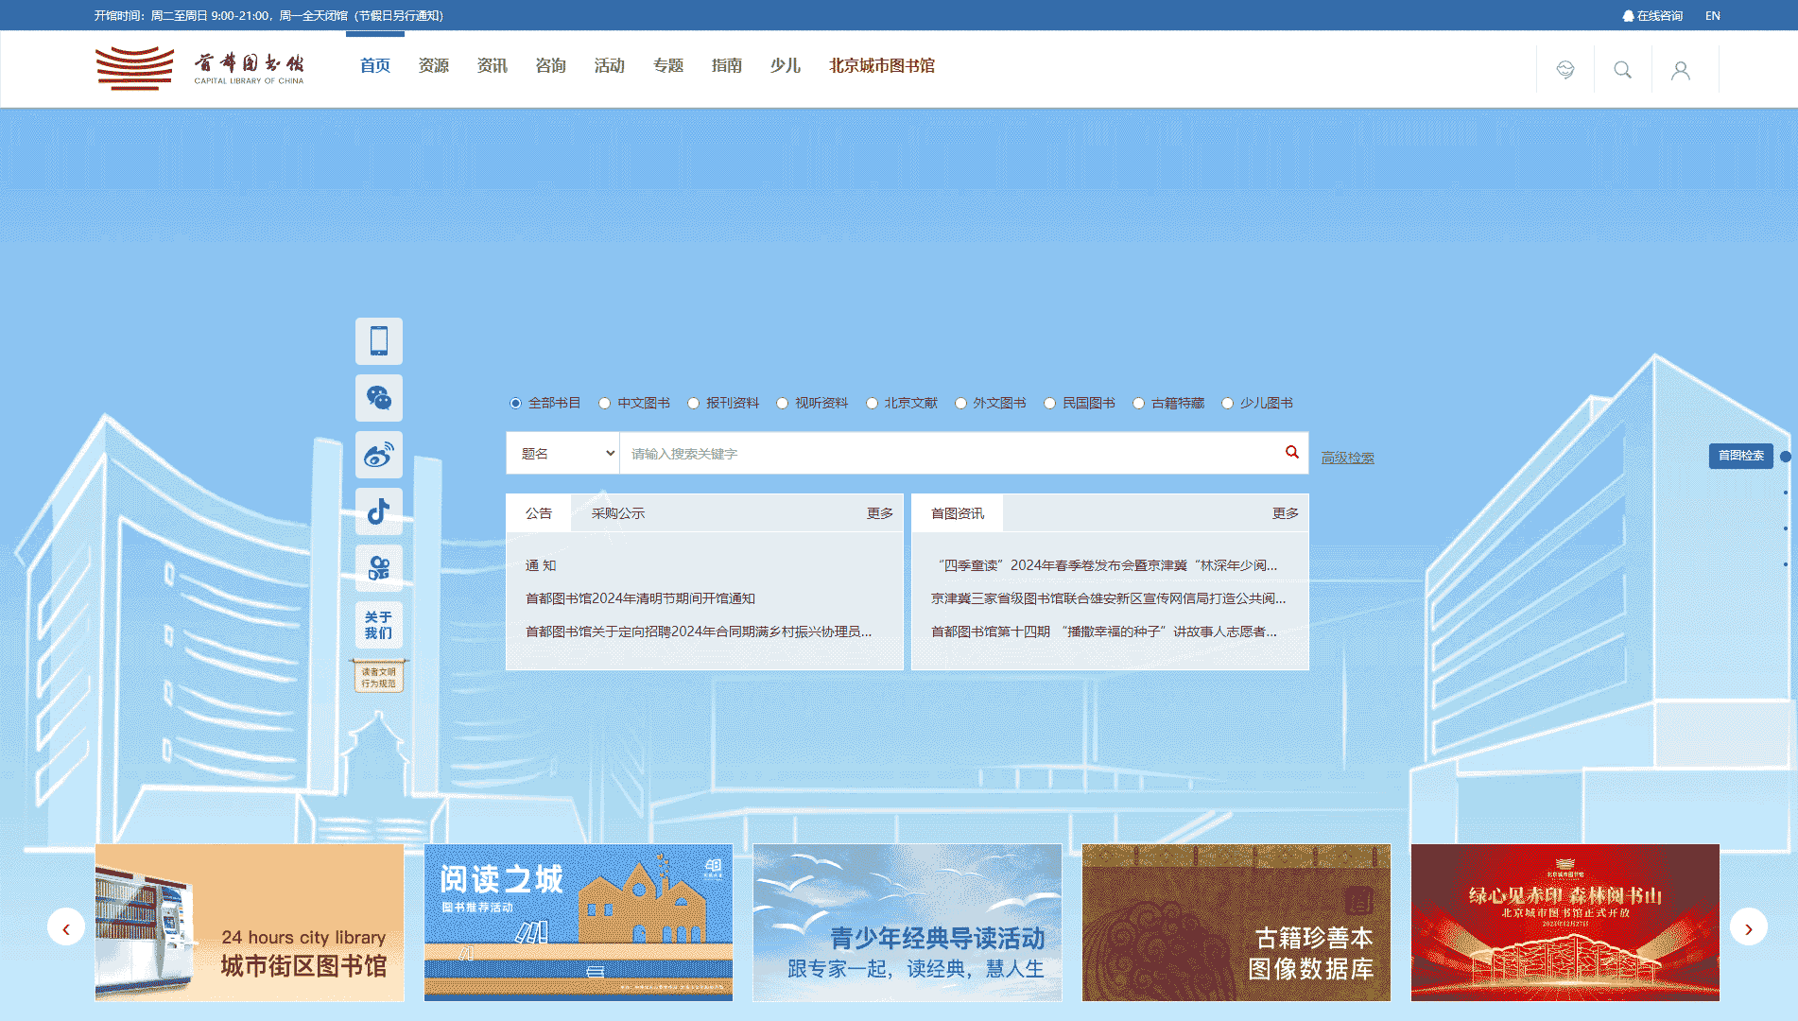This screenshot has width=1798, height=1021.
Task: Open the 高级检索 advanced search link
Action: pyautogui.click(x=1348, y=458)
